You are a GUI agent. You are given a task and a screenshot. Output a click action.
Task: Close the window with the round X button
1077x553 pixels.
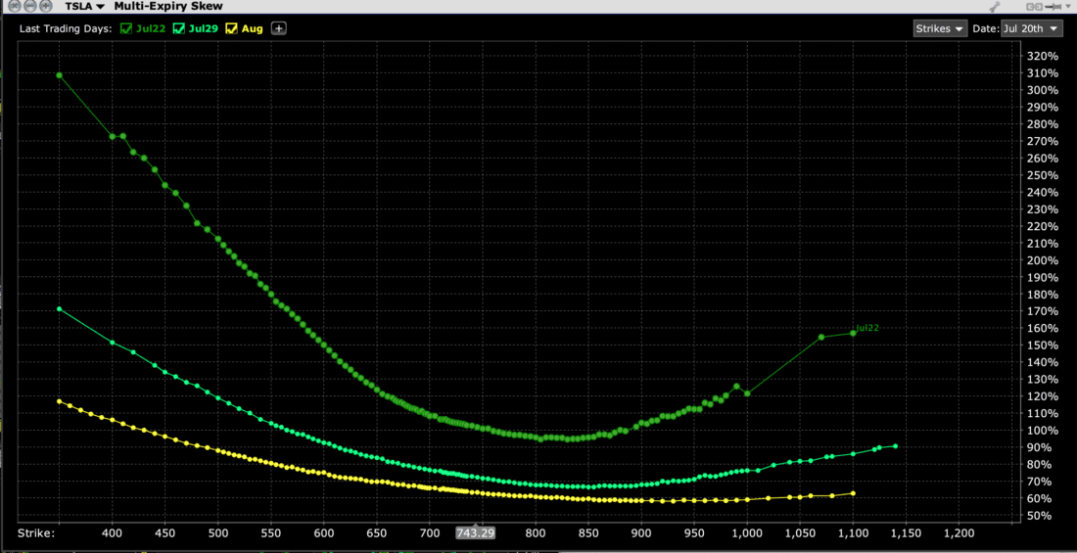(15, 6)
